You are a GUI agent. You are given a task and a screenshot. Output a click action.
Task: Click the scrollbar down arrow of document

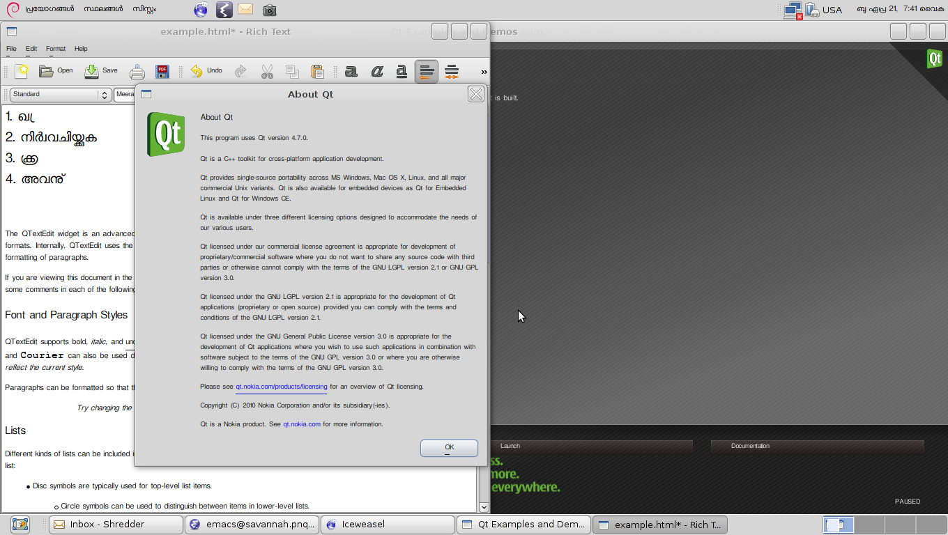tap(484, 507)
